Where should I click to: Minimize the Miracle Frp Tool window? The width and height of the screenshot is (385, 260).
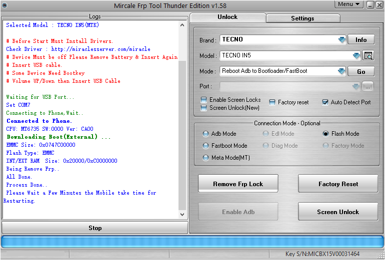370,5
